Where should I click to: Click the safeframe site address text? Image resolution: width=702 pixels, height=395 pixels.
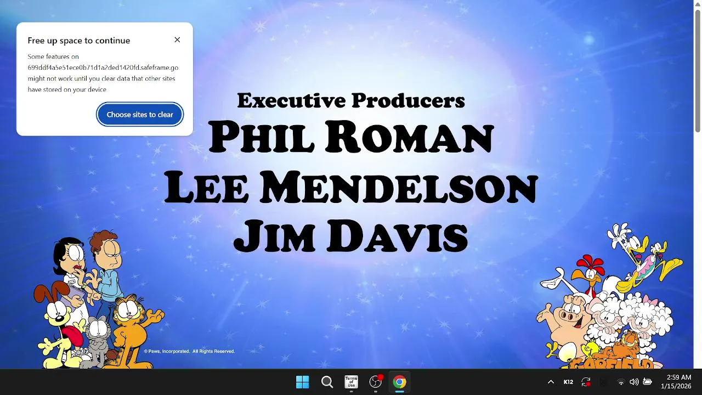coord(103,67)
